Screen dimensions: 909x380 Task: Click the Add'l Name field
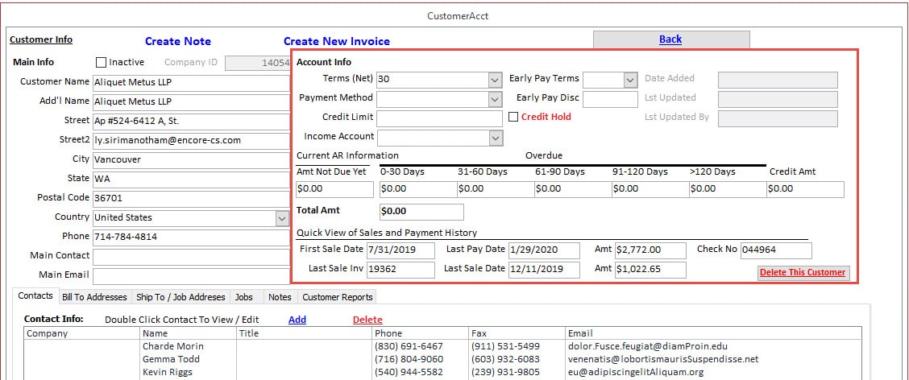click(191, 102)
